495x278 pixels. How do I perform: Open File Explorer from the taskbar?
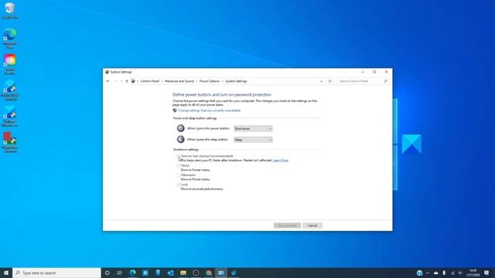[x=183, y=273]
